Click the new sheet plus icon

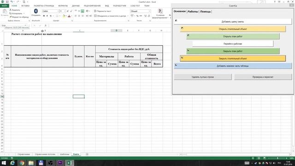[x=87, y=154]
